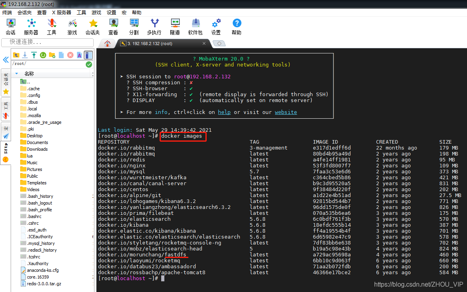This screenshot has height=292, width=467.
Task: Select the Sftp side tab
Action: pos(6,153)
